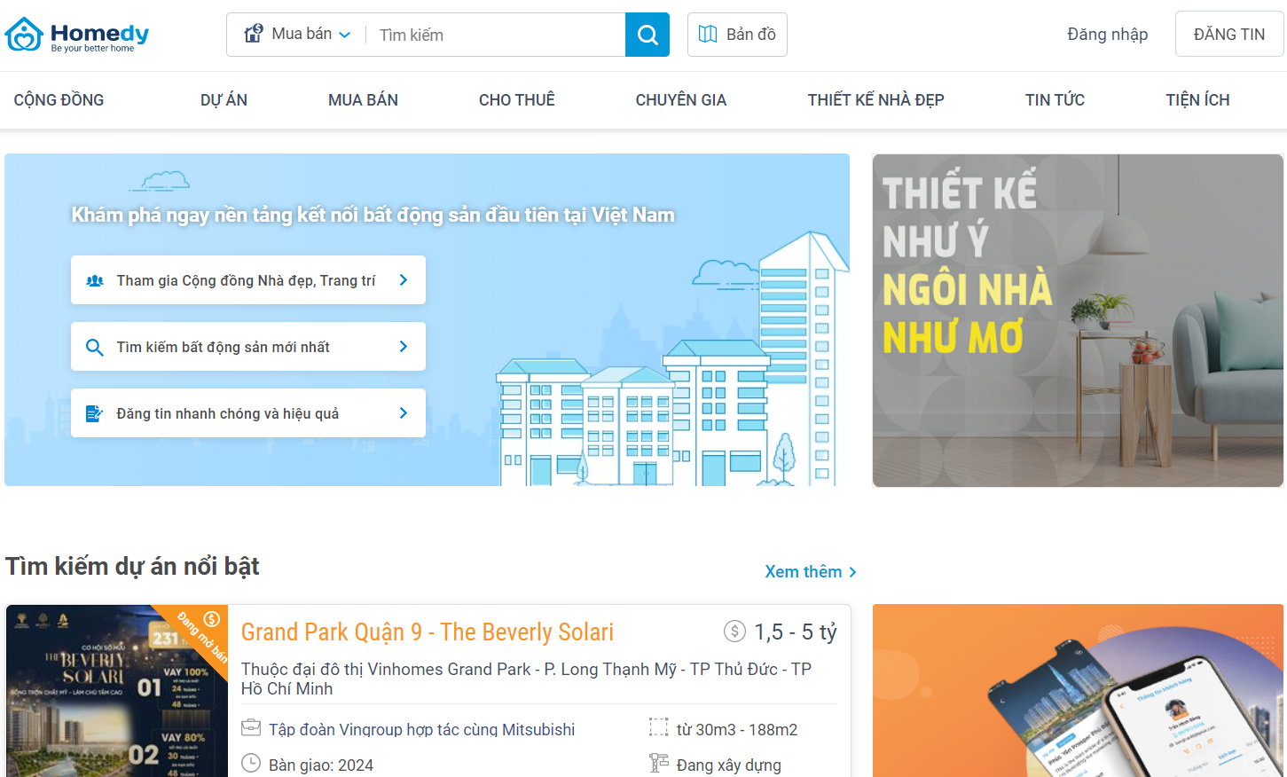Click the Thiết kế như ý banner image

click(1077, 320)
